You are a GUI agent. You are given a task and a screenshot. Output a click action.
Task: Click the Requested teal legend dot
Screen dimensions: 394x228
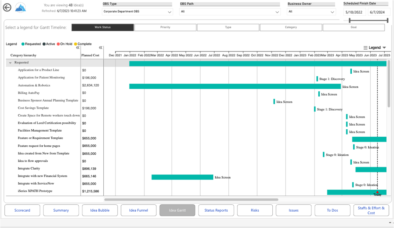[23, 44]
